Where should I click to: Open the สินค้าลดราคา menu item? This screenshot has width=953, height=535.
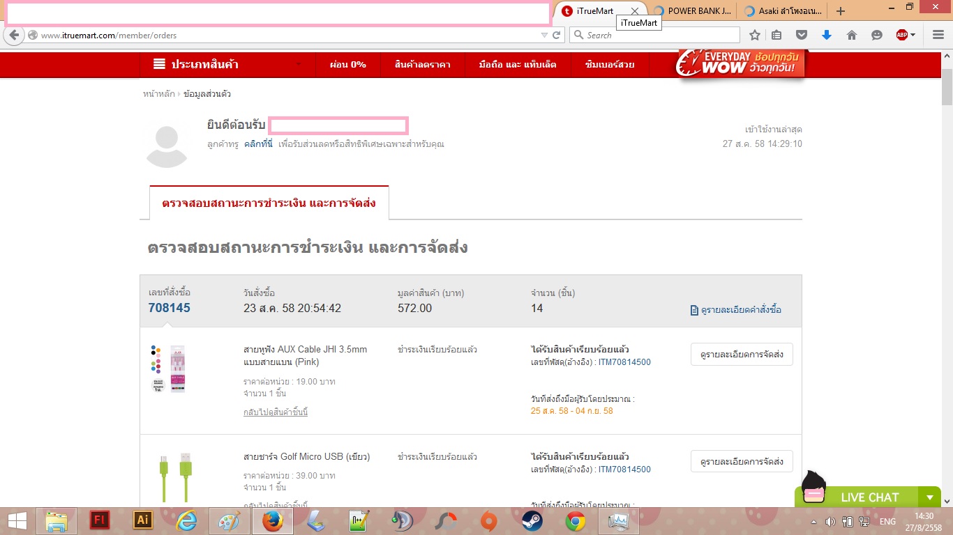[422, 64]
